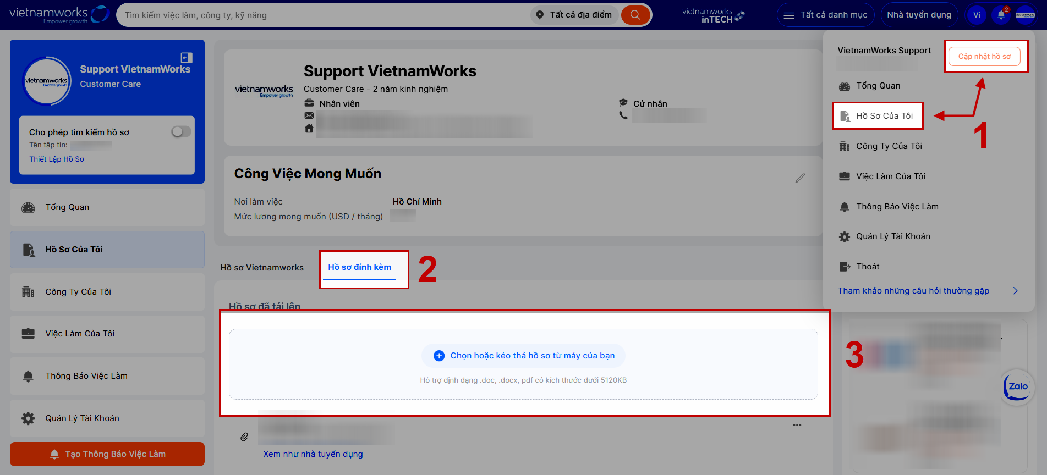Open Thông Báo Việc Làm in left sidebar
The width and height of the screenshot is (1047, 475).
coord(107,376)
